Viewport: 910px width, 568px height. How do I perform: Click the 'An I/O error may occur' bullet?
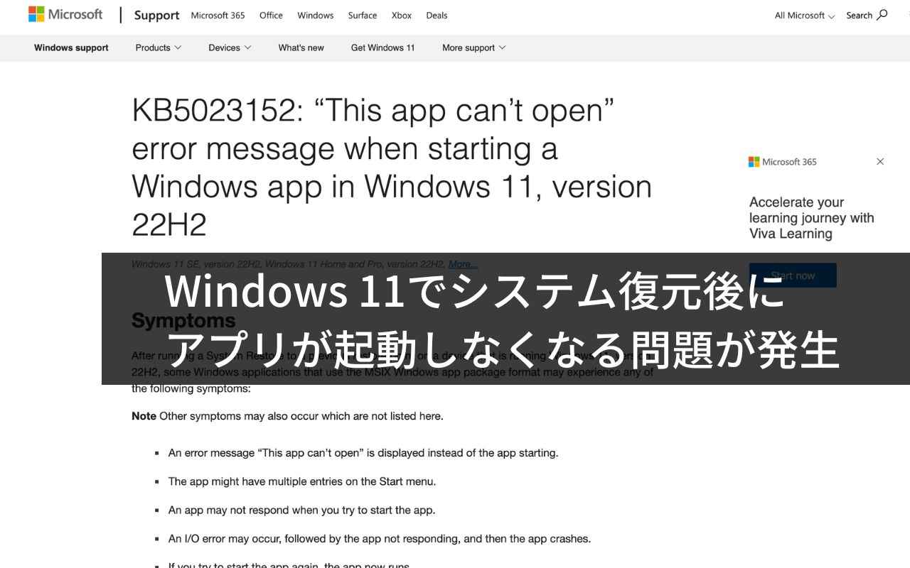(380, 539)
